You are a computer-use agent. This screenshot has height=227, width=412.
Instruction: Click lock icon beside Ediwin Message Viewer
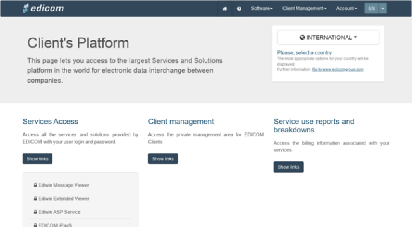35,185
